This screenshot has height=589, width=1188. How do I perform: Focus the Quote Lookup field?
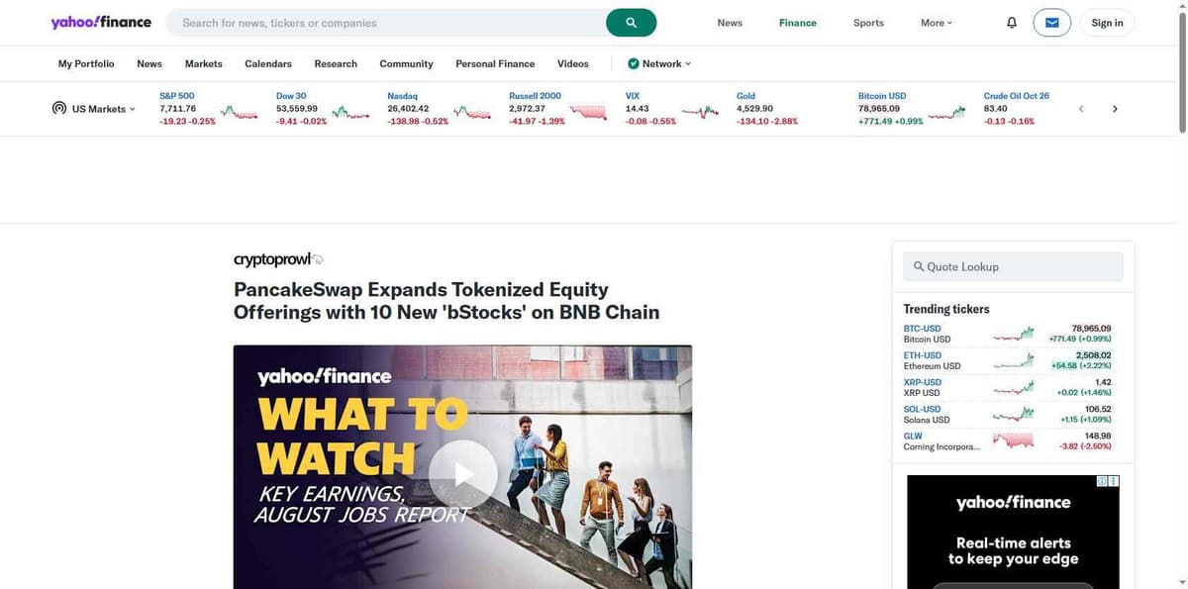1013,266
